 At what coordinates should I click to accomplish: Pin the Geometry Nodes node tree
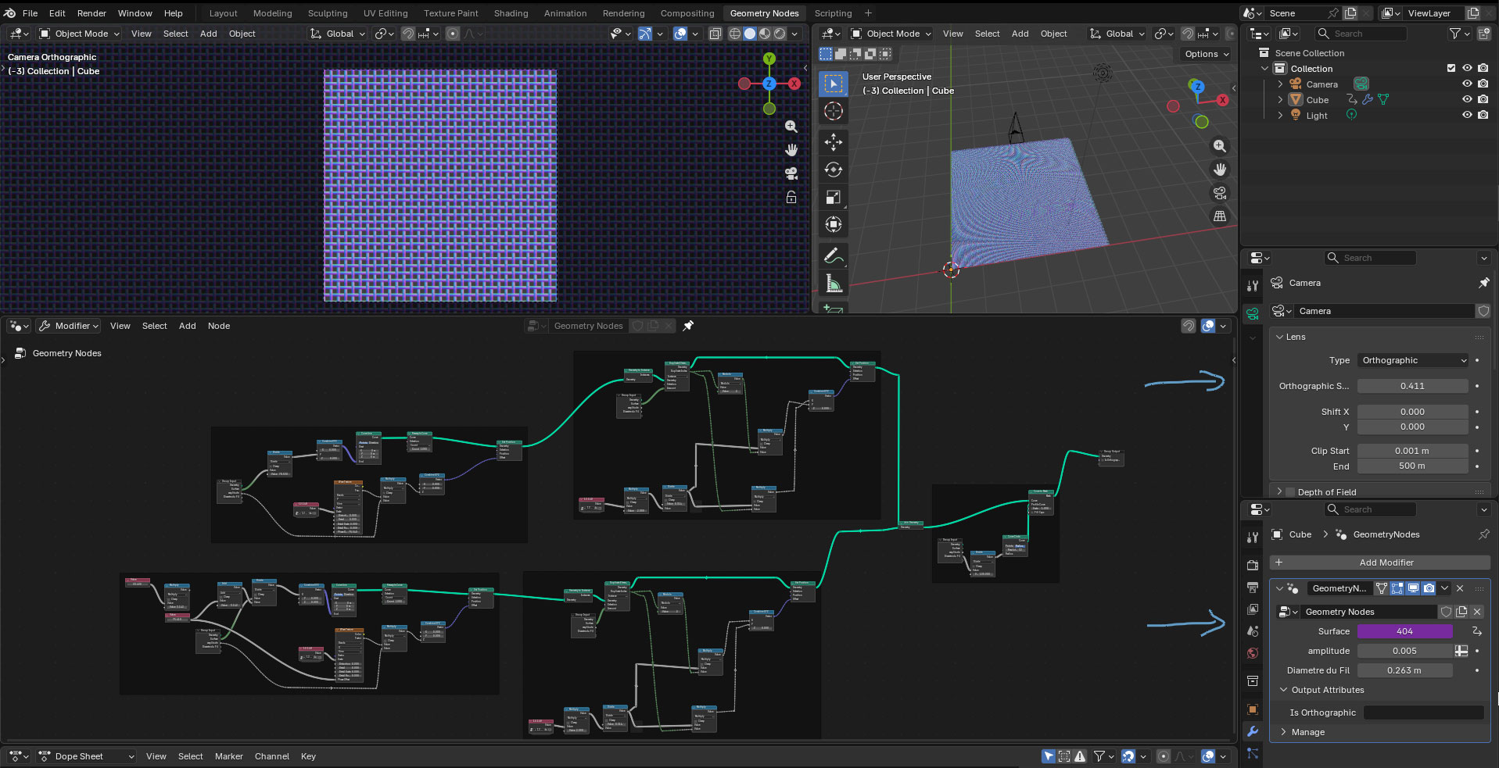pos(688,326)
